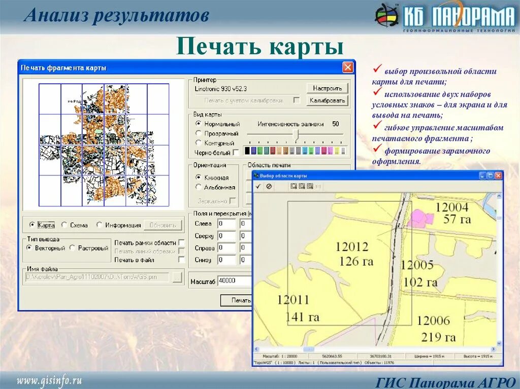Select the Нормальный map view option
The image size is (520, 389).
(199, 124)
